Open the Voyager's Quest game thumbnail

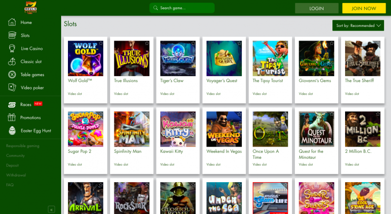coord(224,58)
